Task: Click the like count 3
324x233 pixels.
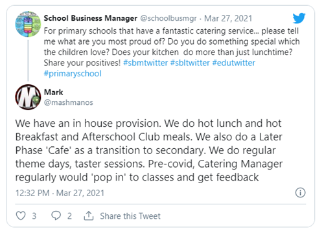Action: (34, 216)
